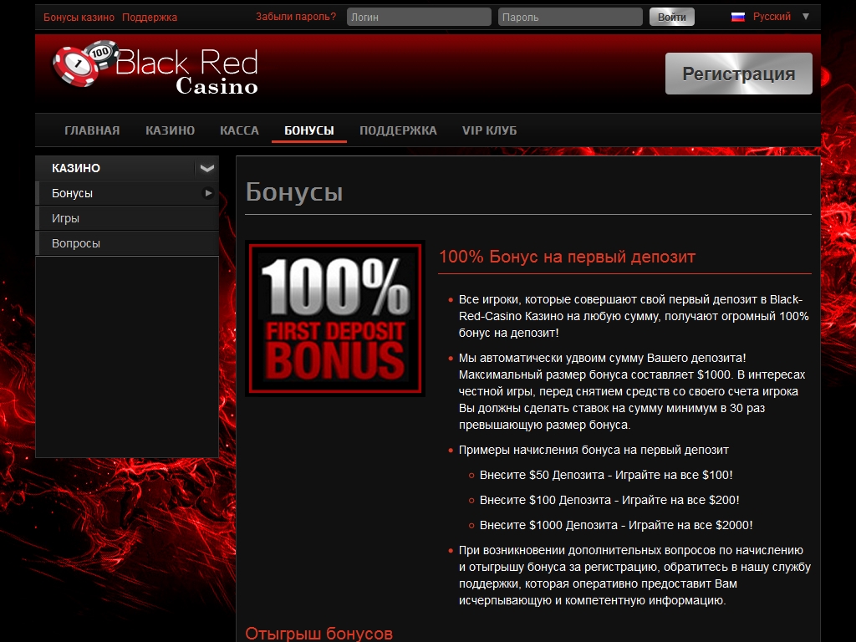856x642 pixels.
Task: Click the Russian flag icon
Action: [738, 17]
